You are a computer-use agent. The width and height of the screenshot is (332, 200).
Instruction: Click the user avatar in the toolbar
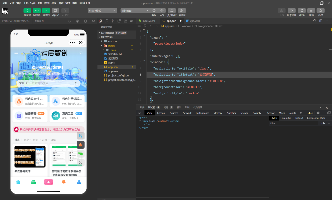pos(5,11)
